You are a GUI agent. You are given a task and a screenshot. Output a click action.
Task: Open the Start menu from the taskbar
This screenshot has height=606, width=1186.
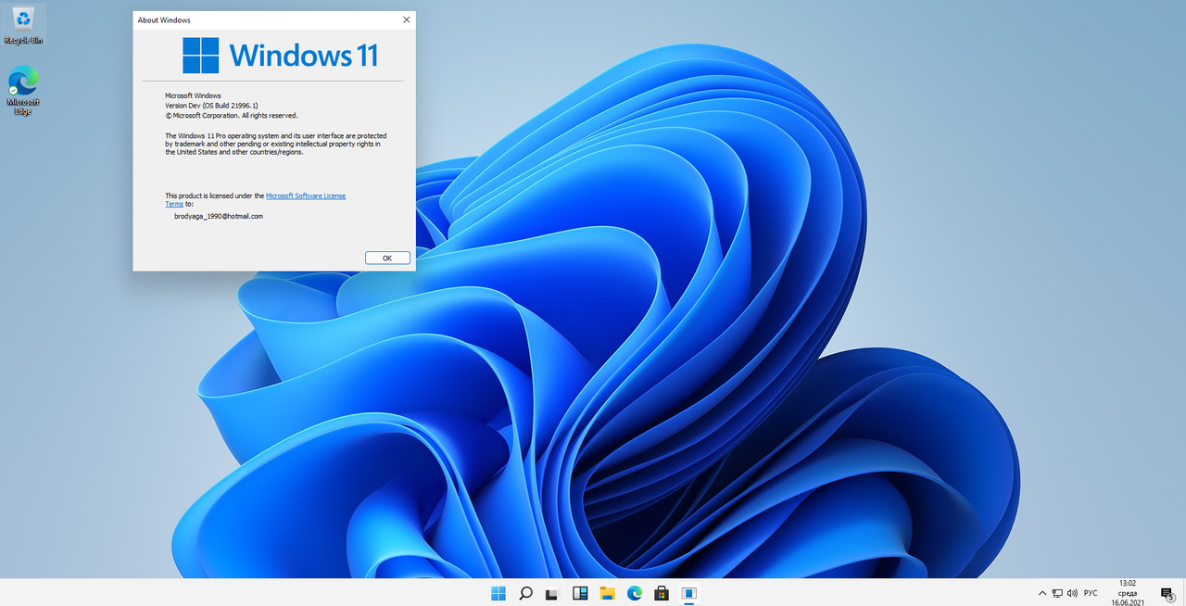point(498,593)
